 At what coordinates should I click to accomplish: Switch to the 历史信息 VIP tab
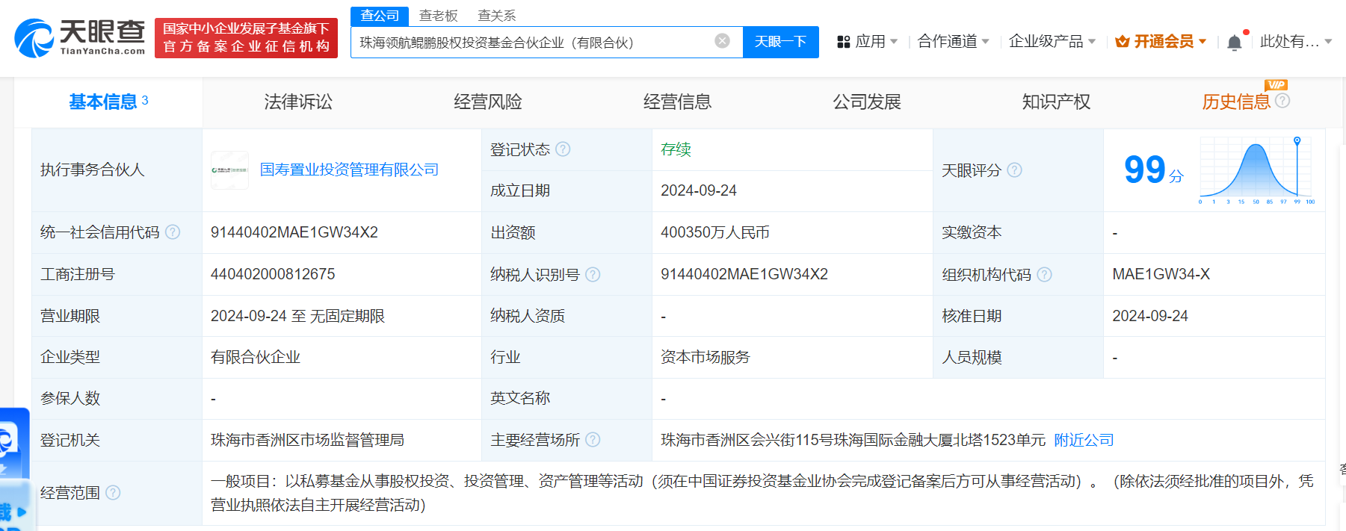(x=1237, y=102)
